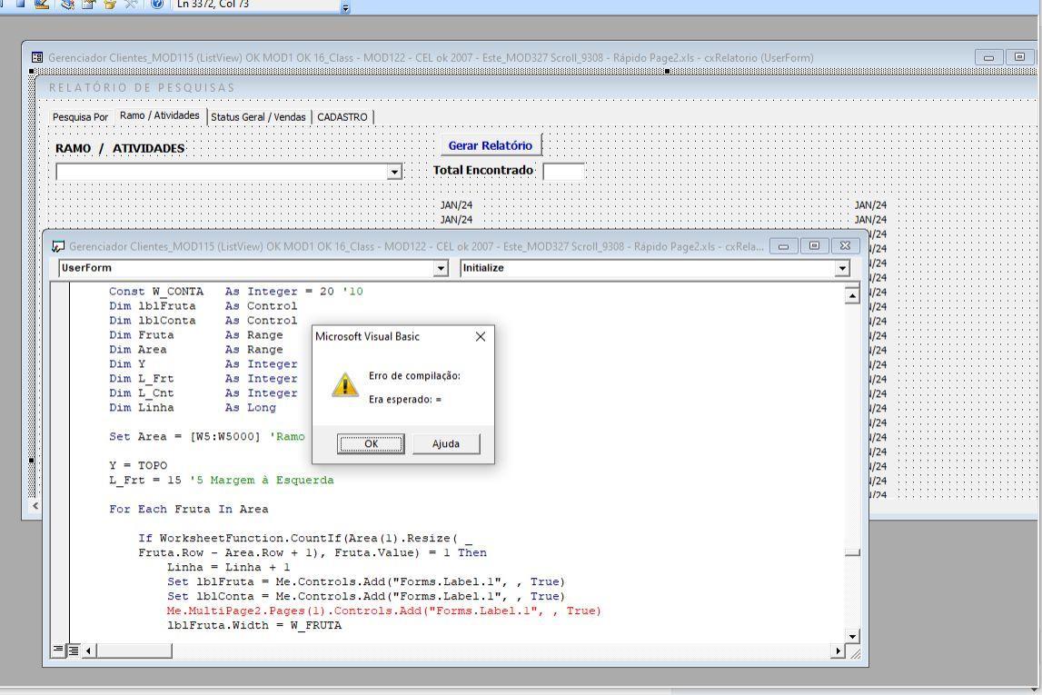Click the 'Const W_CONTA' code line
This screenshot has width=1042, height=695.
(x=236, y=291)
